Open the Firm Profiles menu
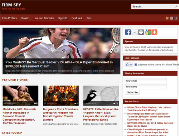The width and height of the screenshot is (179, 136). (x=9, y=18)
